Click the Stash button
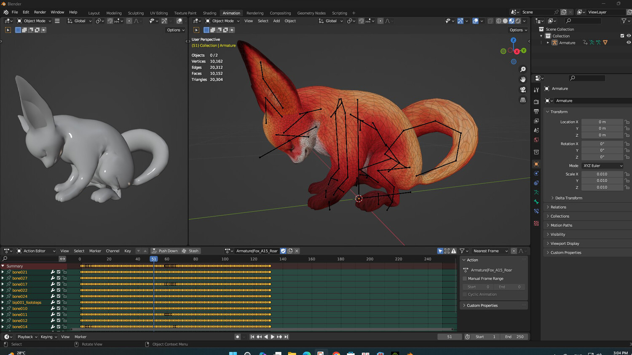 click(x=190, y=251)
